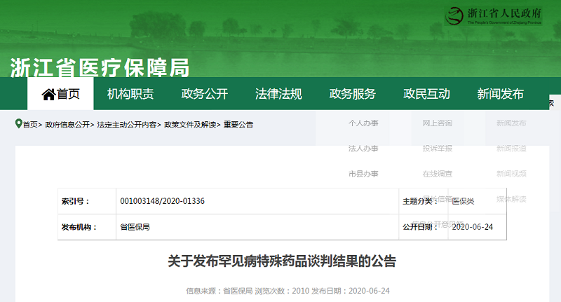This screenshot has width=561, height=302.
Task: Select 新闻发布 submenu item in dropdown
Action: click(x=511, y=123)
